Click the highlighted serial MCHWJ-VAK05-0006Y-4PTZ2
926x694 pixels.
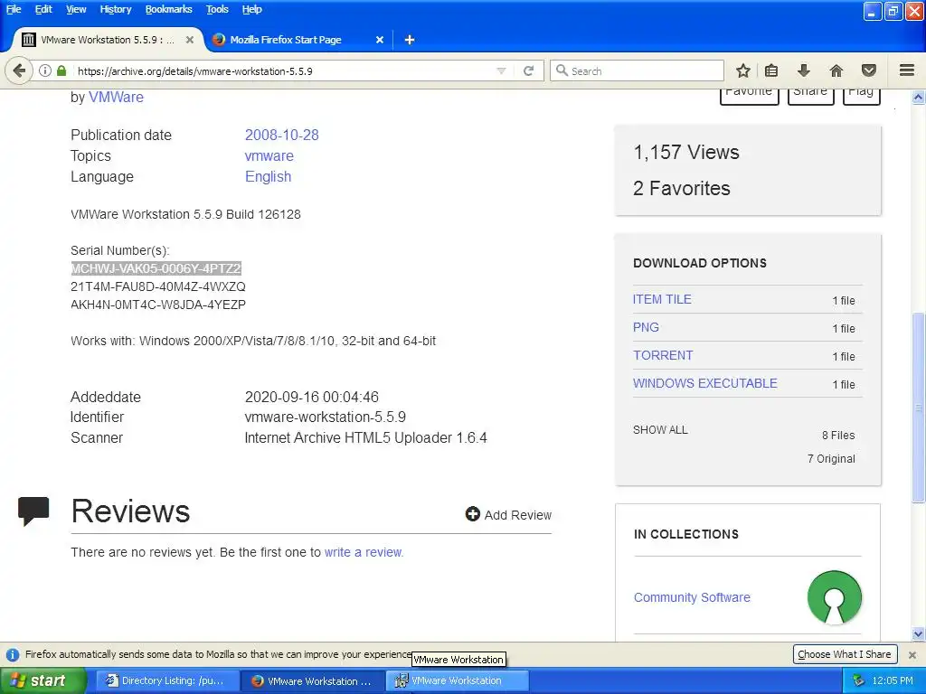point(156,268)
